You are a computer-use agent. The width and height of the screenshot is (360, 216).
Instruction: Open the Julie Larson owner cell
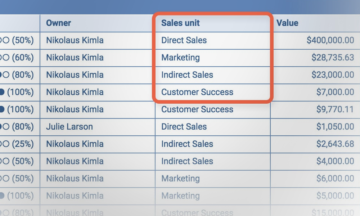[x=69, y=127]
